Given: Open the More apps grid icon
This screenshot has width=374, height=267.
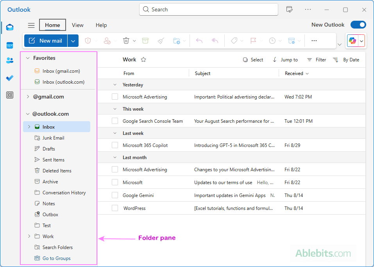Looking at the screenshot, I should [10, 95].
